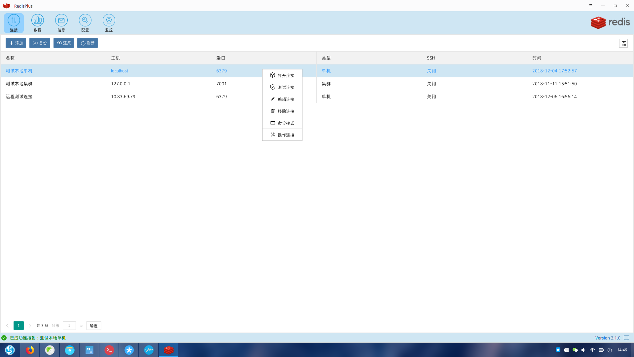Image resolution: width=634 pixels, height=357 pixels.
Task: Click the feedback icon beside Version 3.1.0
Action: (626, 338)
